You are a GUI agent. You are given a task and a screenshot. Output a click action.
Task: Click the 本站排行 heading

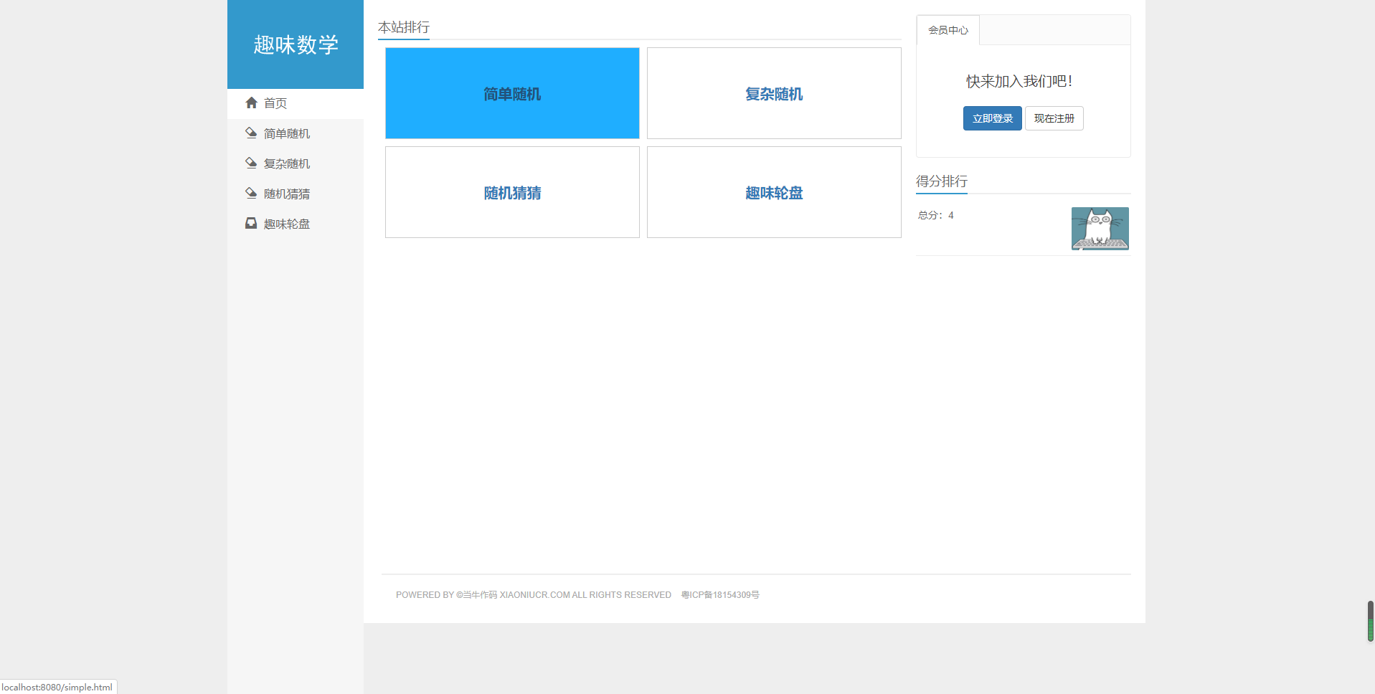pos(404,27)
